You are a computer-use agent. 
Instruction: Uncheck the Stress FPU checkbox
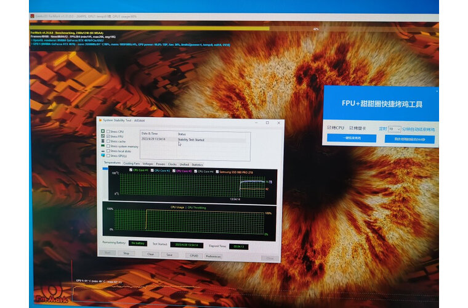(x=108, y=136)
